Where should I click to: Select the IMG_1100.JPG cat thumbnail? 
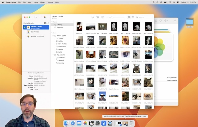pos(148,82)
